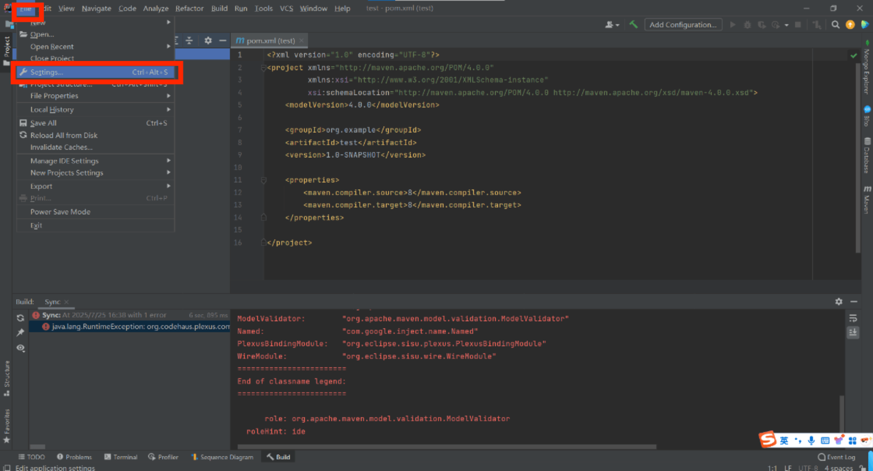This screenshot has height=471, width=873.
Task: Expand the Local History submenu
Action: (x=95, y=110)
